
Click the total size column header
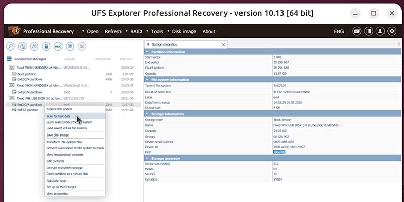tap(126, 59)
